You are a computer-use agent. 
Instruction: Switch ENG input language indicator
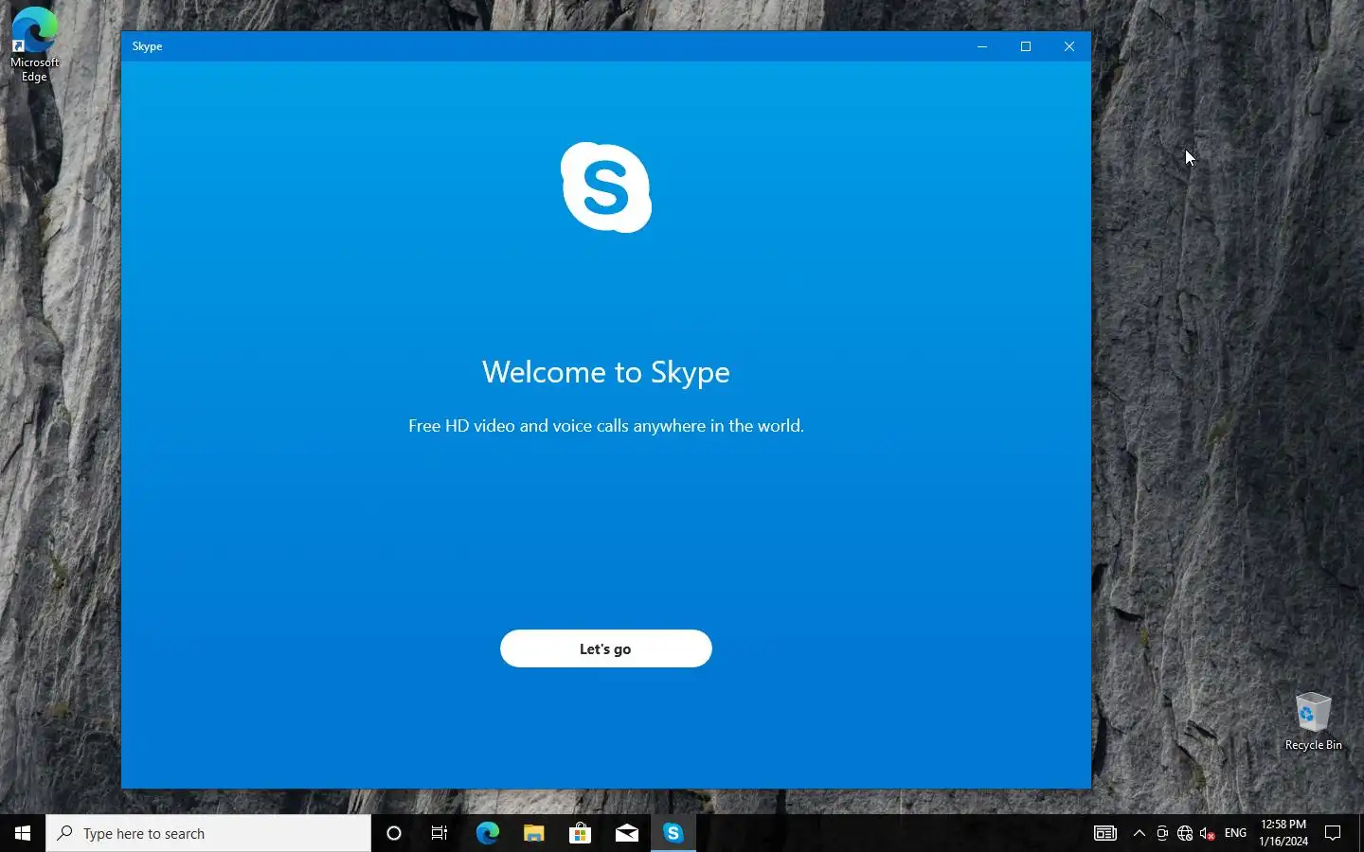tap(1235, 833)
